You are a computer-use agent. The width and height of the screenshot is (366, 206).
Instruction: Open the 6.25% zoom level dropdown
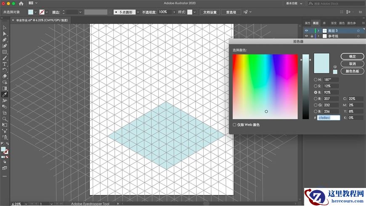[26, 204]
